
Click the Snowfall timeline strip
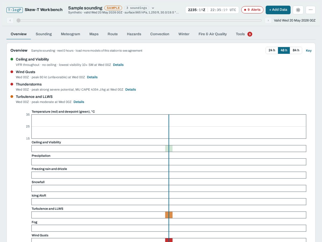coord(169,188)
